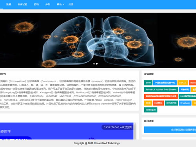Select the second carousel indicator dot
This screenshot has height=147, width=196.
pyautogui.click(x=97, y=64)
